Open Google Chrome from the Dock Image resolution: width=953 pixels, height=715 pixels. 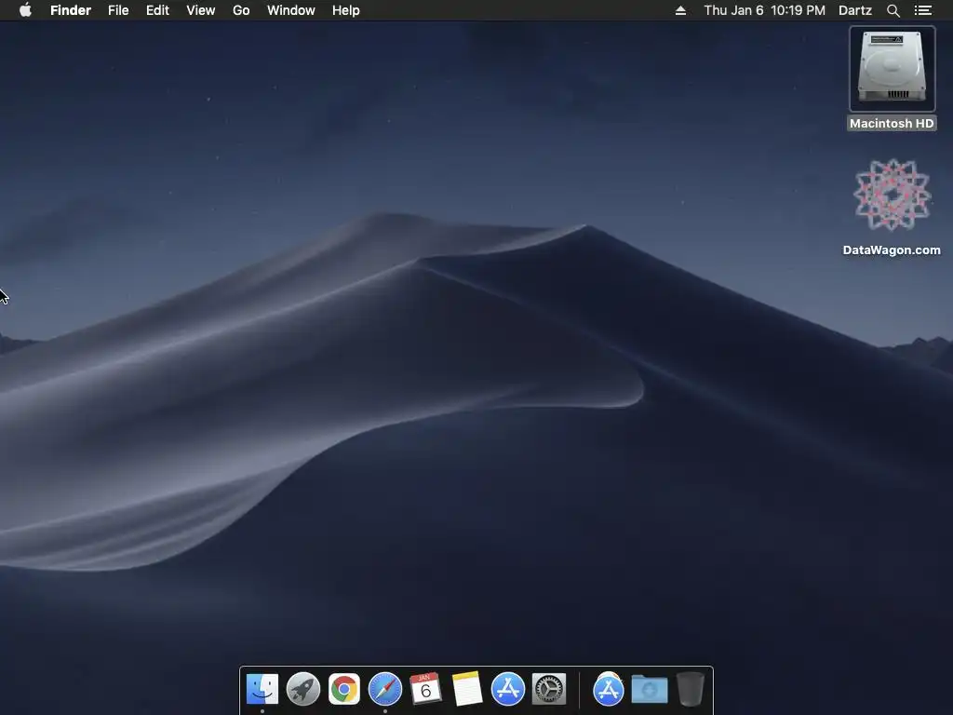pos(344,689)
